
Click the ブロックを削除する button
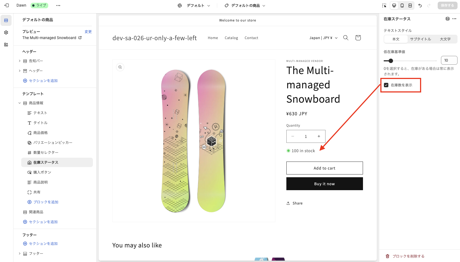[408, 256]
